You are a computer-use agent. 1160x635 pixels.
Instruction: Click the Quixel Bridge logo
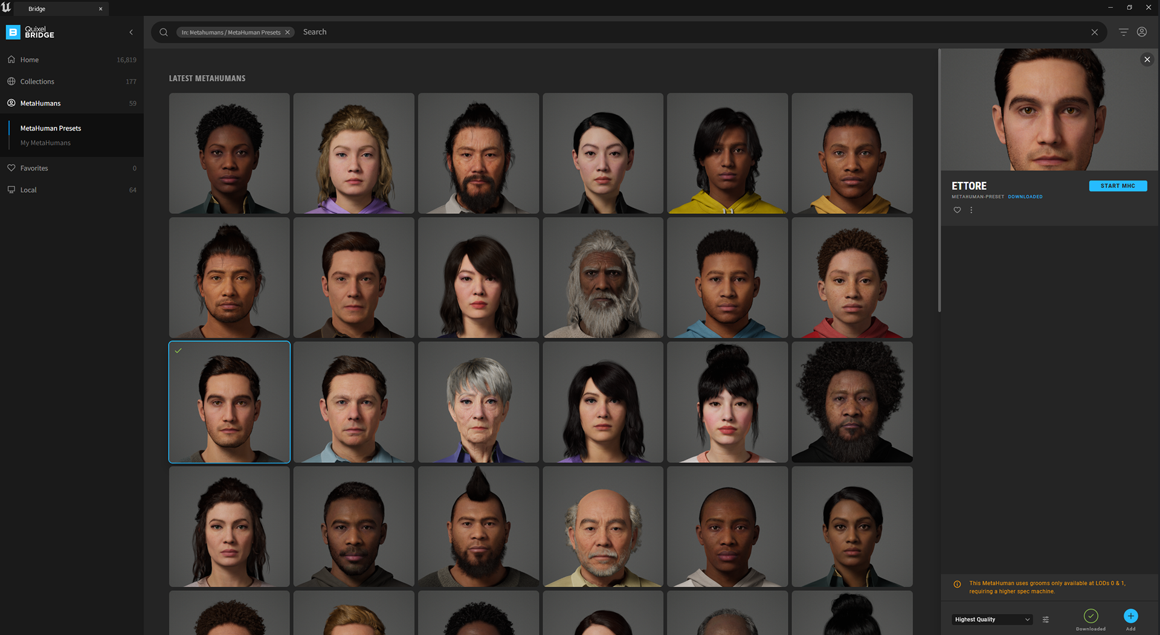coord(30,32)
